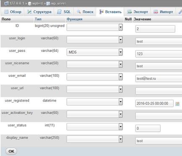Click the server icon beside 127.0.0.1
Image resolution: width=182 pixels, height=156 pixels.
click(x=6, y=3)
